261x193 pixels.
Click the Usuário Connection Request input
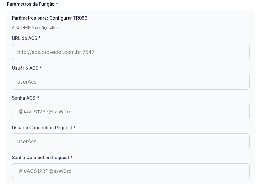pyautogui.click(x=130, y=141)
